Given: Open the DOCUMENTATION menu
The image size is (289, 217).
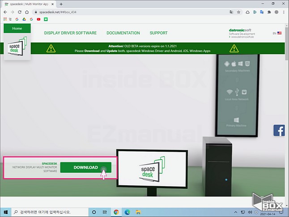Looking at the screenshot, I should (123, 33).
